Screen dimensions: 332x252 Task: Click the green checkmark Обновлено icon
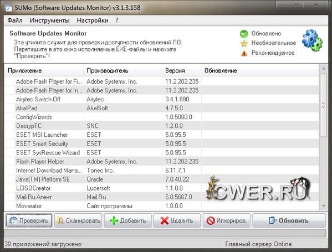coord(244,34)
